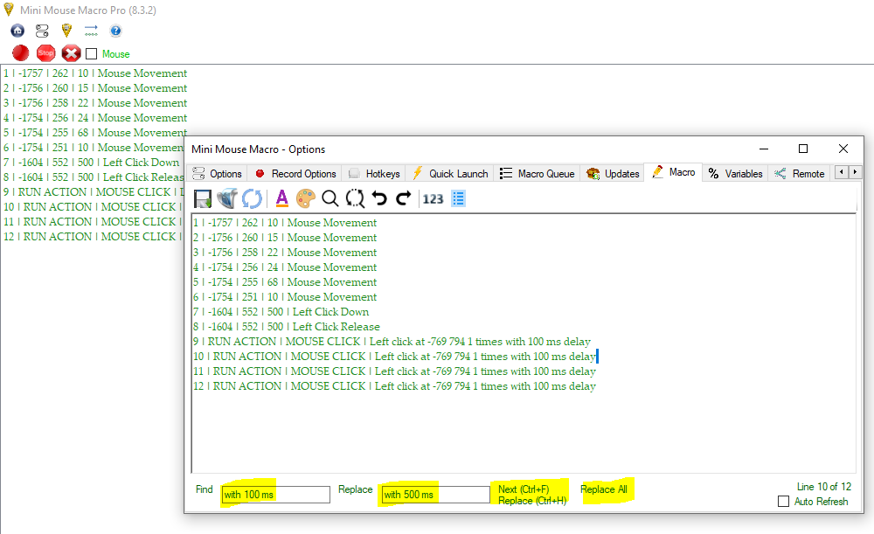Select editor line 5 with coordinates -1754 255
Screen dimensions: 874x534
tap(285, 282)
